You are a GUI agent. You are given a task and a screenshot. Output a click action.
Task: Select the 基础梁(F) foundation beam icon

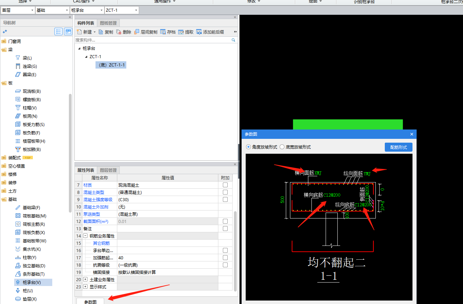18,207
